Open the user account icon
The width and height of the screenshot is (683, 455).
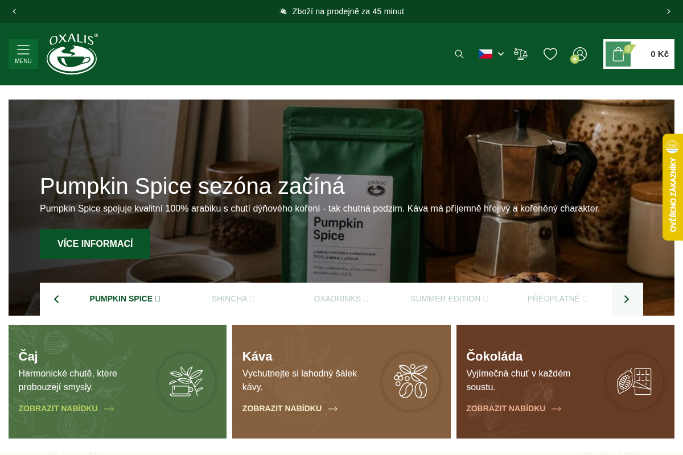pos(579,54)
